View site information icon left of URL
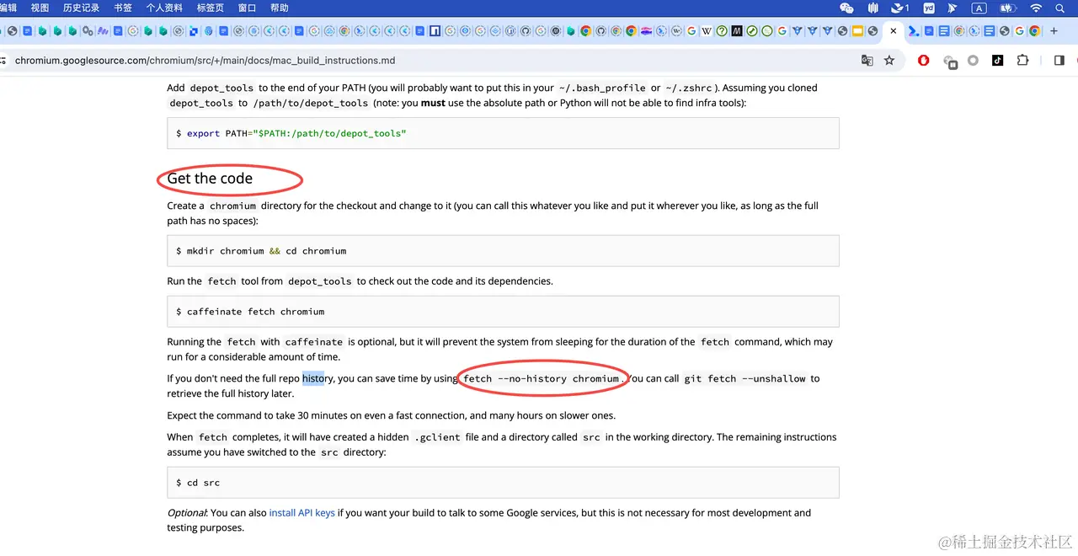Screen dimensions: 1078x556 point(3,61)
